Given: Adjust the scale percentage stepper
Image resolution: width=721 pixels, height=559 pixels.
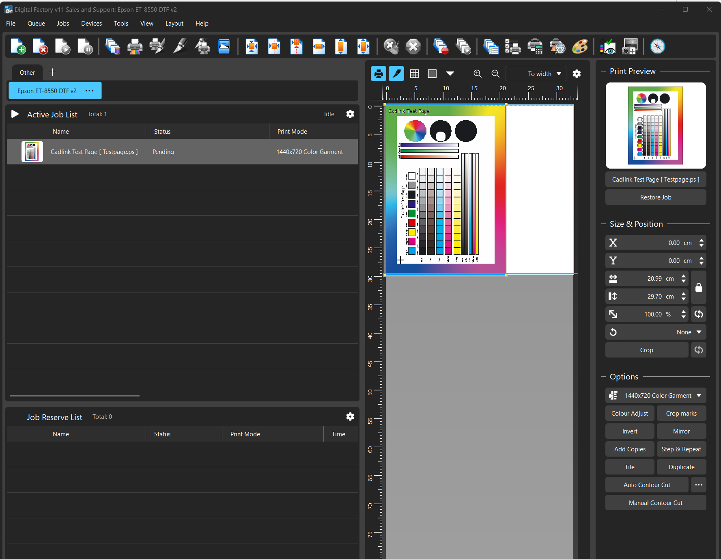Looking at the screenshot, I should (684, 314).
